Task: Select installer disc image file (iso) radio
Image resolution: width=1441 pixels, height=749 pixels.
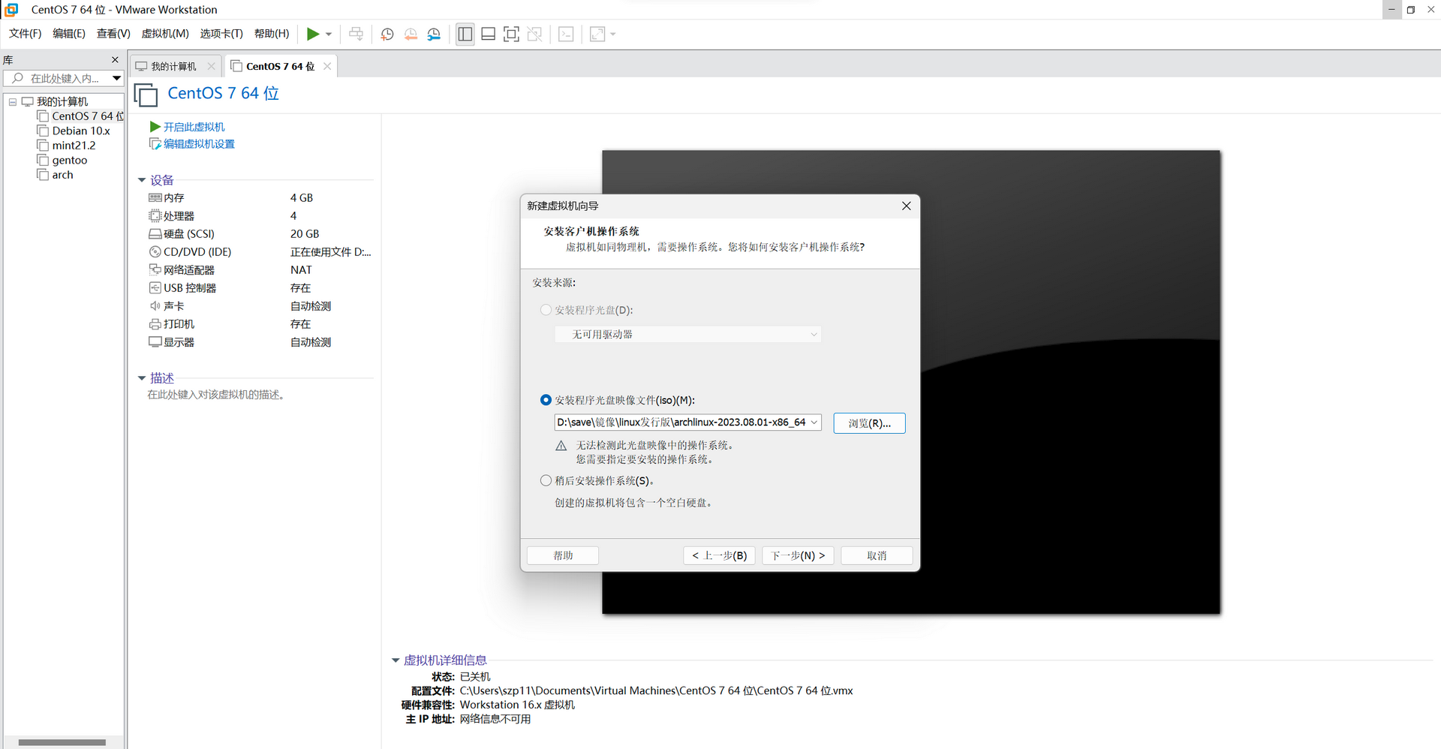Action: (546, 400)
